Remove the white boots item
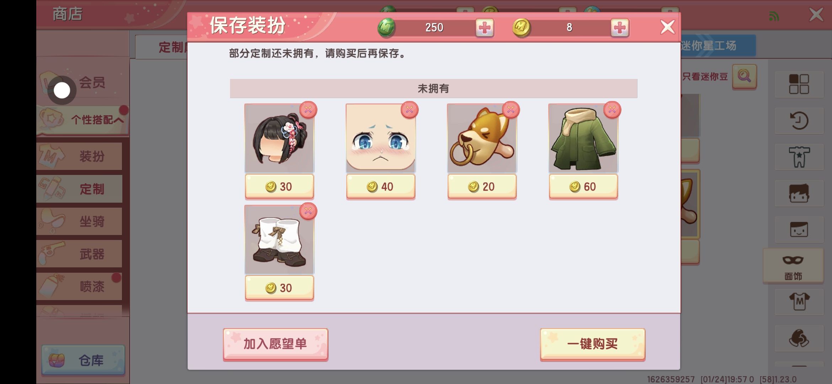This screenshot has width=832, height=384. tap(308, 211)
